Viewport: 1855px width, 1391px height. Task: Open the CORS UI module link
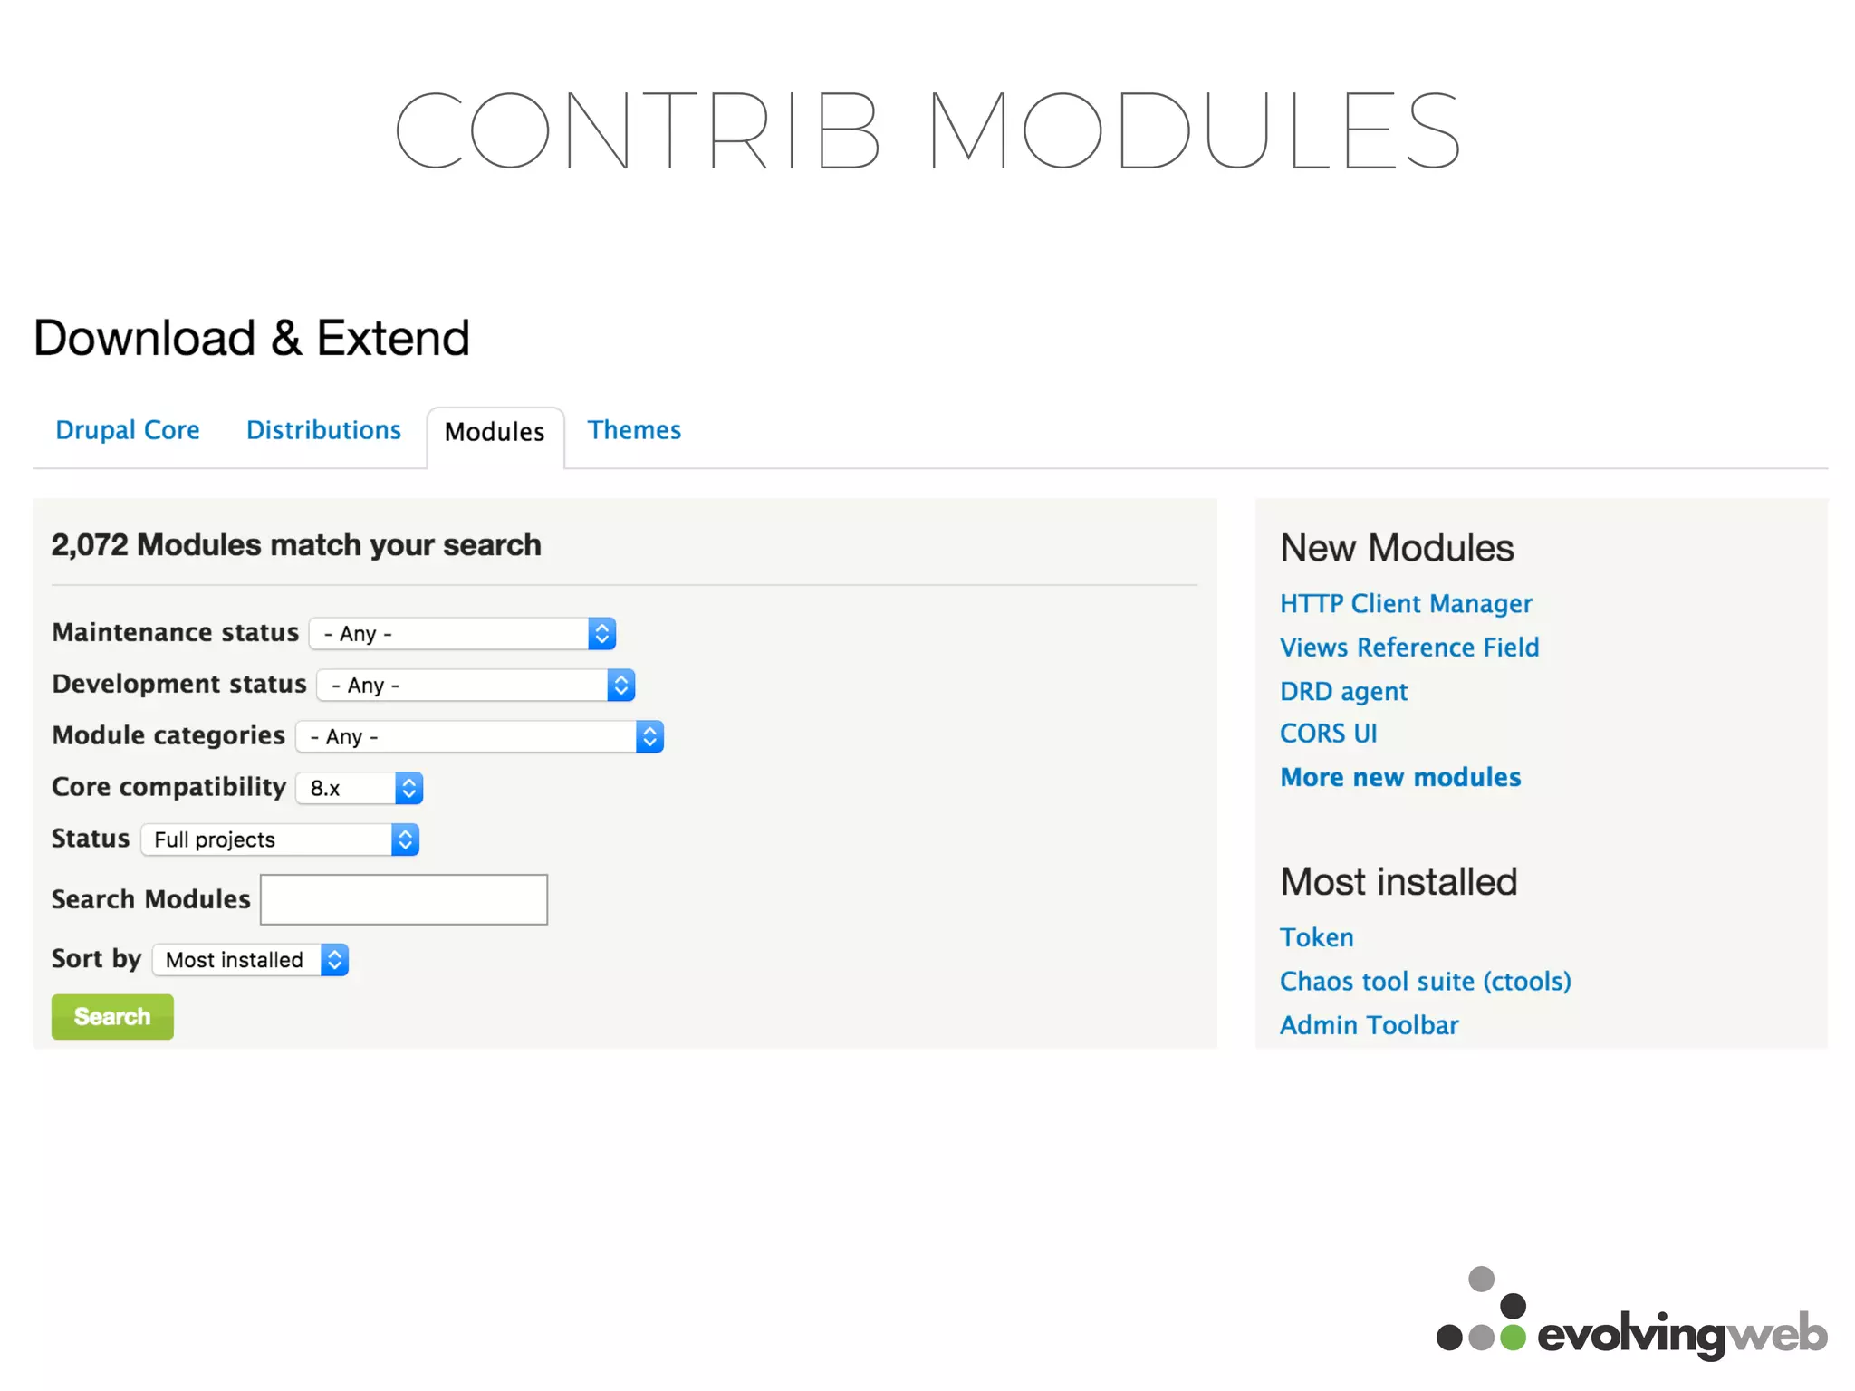[x=1329, y=734]
